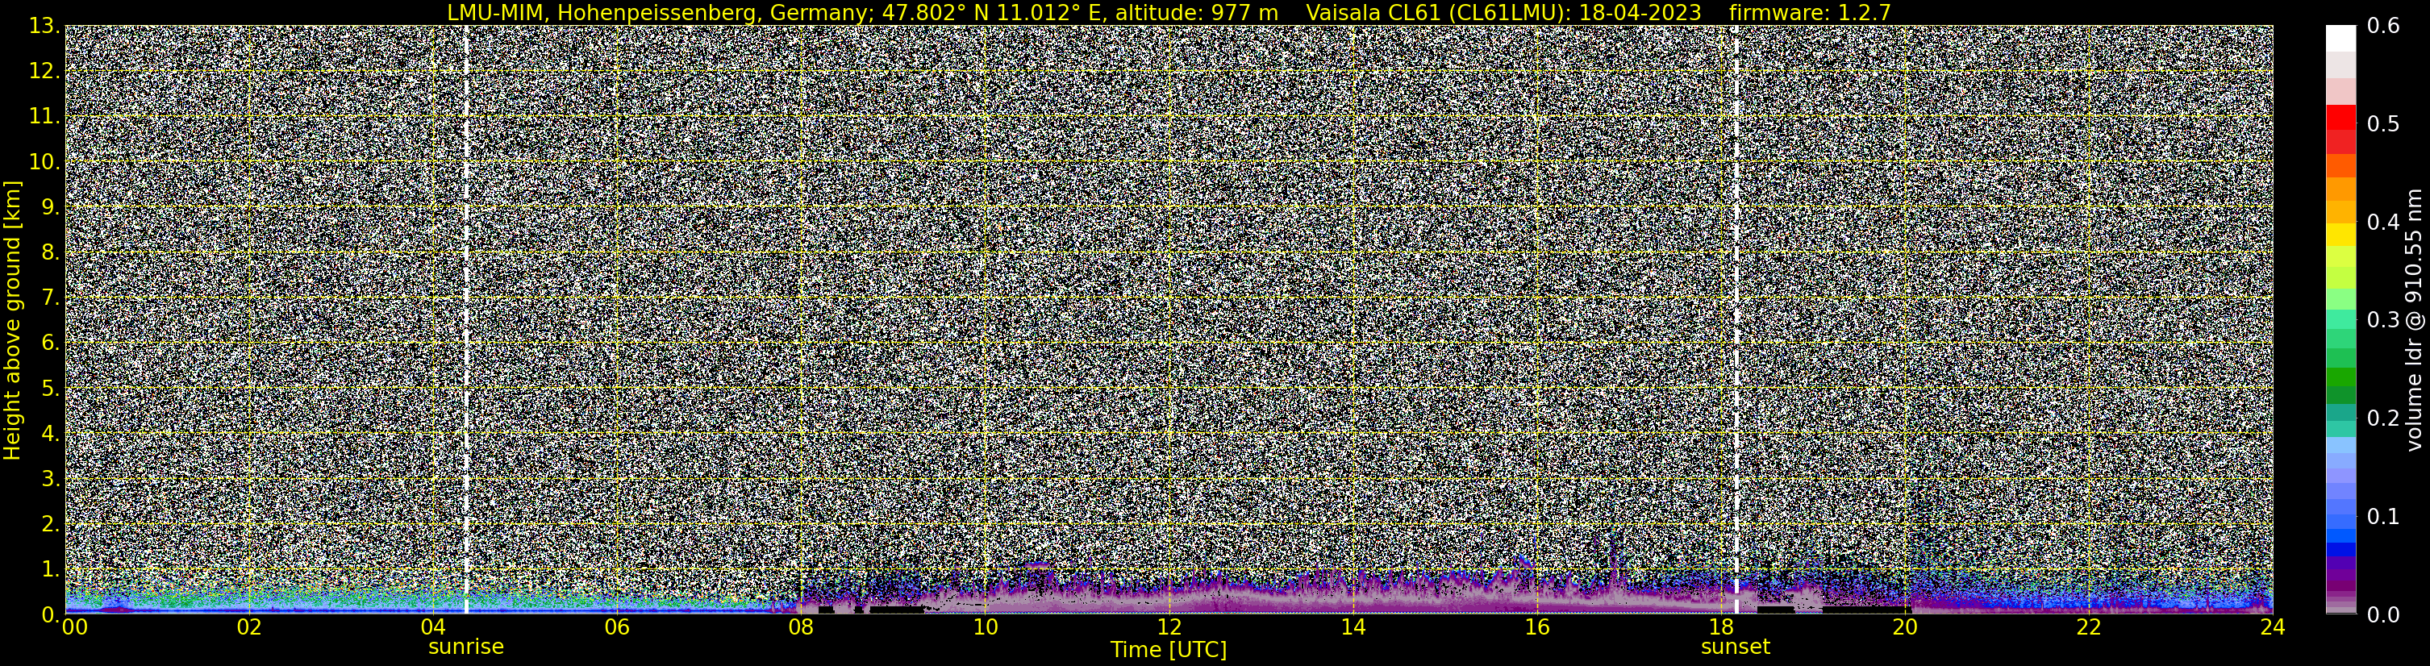Click the '08' time tick label
Viewport: 2430px width, 666px height.
800,627
